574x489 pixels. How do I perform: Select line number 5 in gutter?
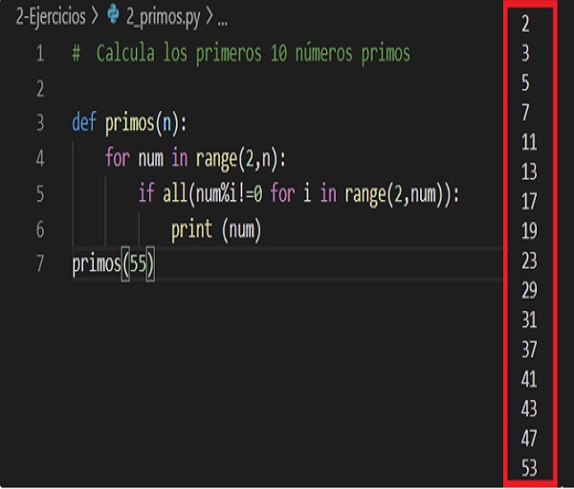[x=40, y=193]
